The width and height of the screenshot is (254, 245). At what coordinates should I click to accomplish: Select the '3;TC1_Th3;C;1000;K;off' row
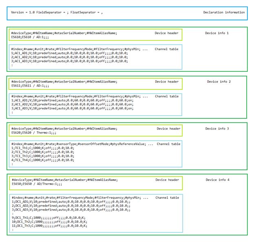(x=43, y=156)
